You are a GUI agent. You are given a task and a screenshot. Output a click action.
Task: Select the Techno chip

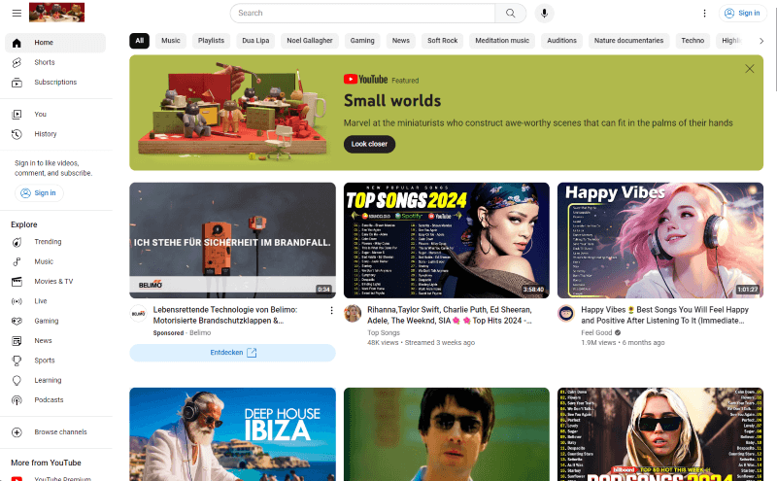(x=693, y=41)
